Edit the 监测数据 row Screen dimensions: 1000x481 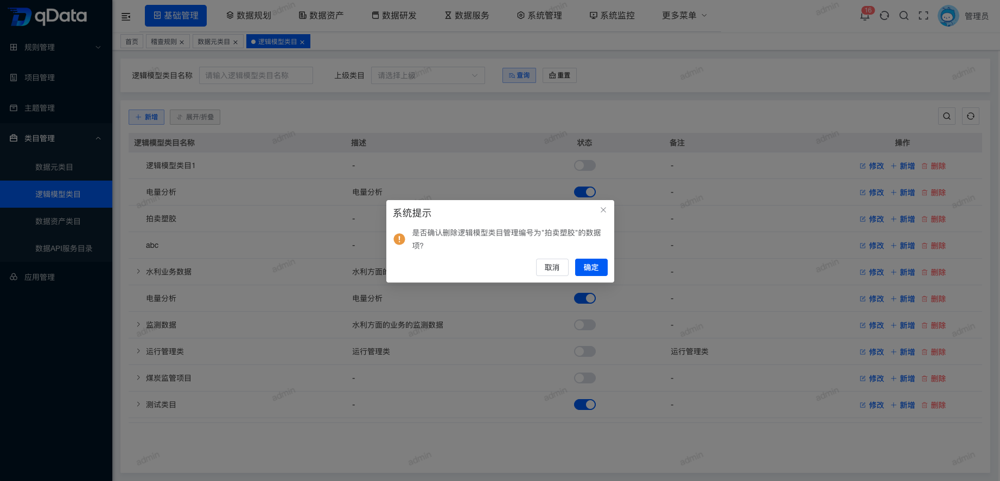point(872,325)
